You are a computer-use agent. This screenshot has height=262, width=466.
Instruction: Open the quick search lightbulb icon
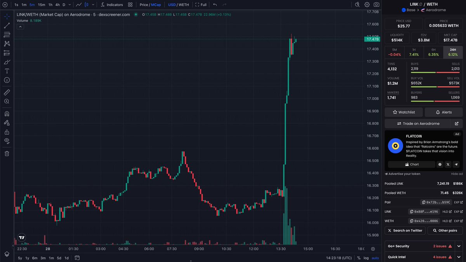pos(358,5)
